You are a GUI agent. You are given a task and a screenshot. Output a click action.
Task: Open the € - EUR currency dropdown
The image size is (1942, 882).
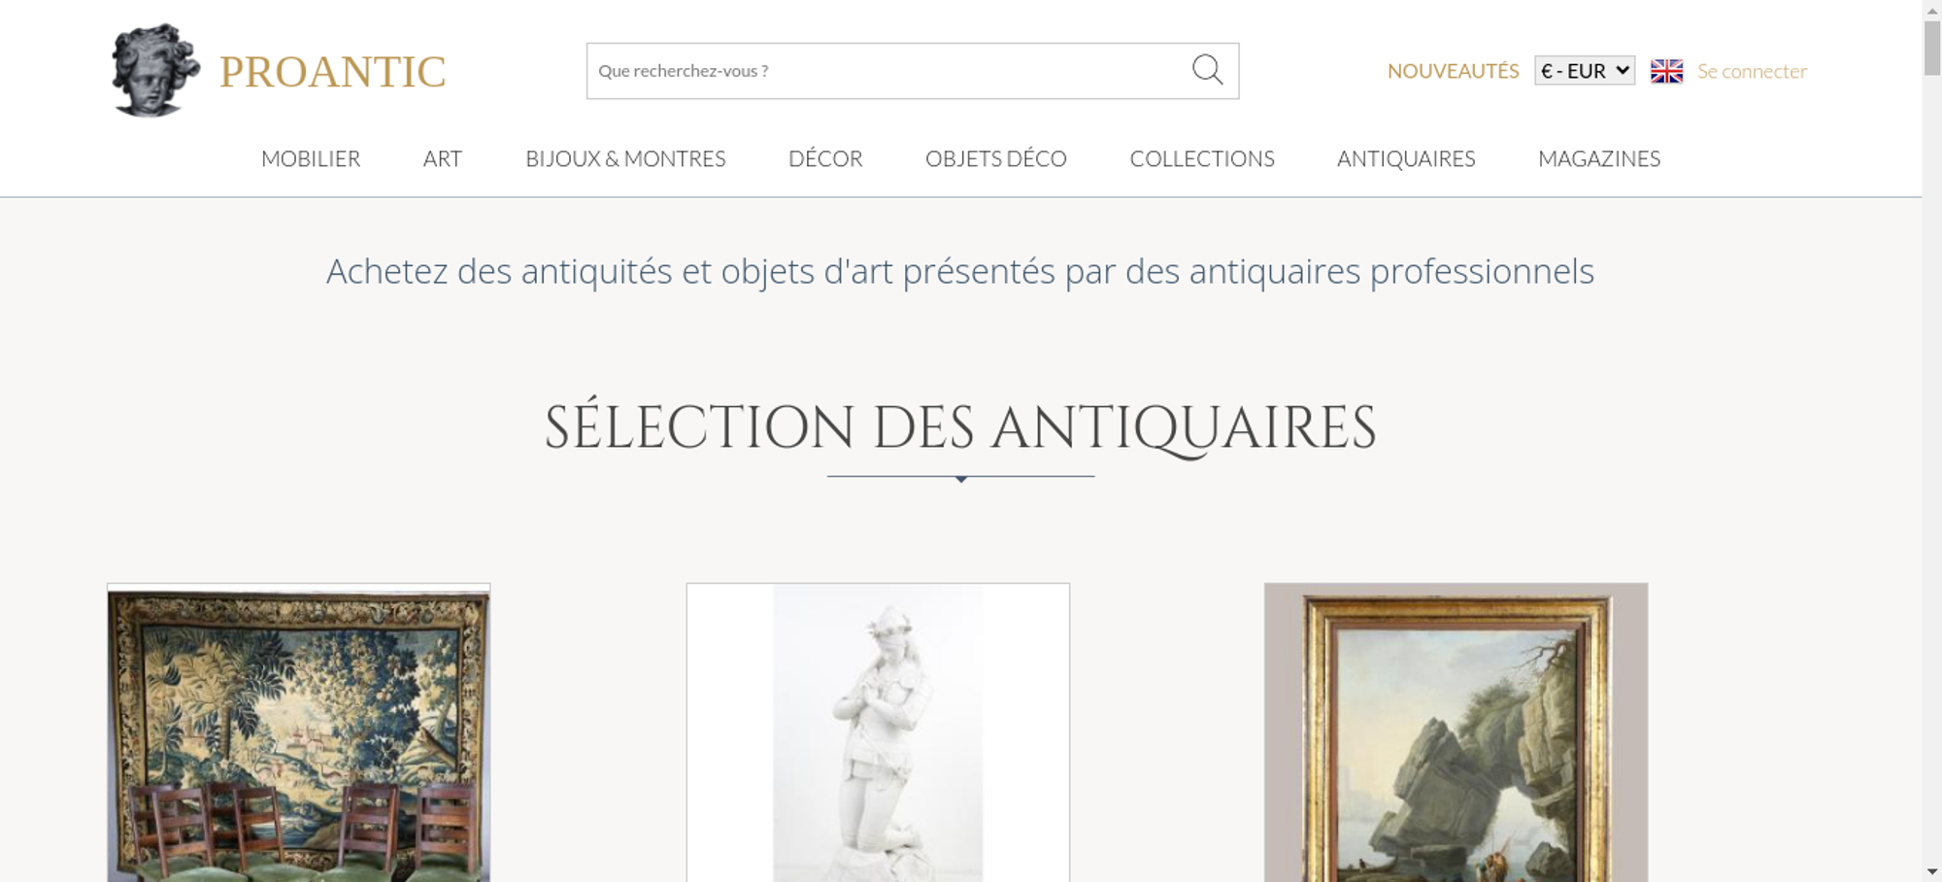(1585, 71)
